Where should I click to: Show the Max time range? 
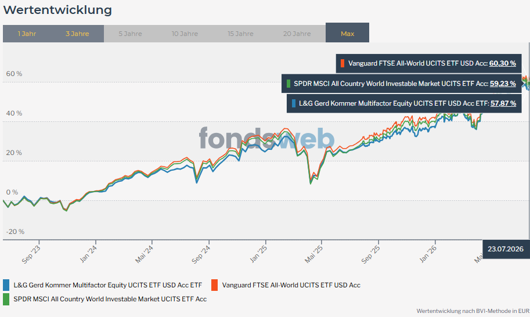[x=348, y=33]
